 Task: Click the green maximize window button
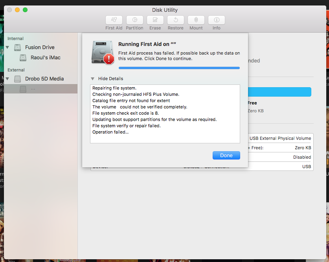25,10
